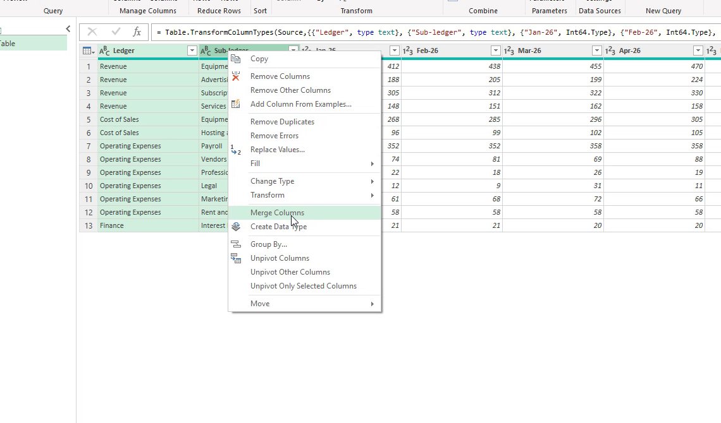Click the 123 type icon of Mar-26 column

coord(509,51)
